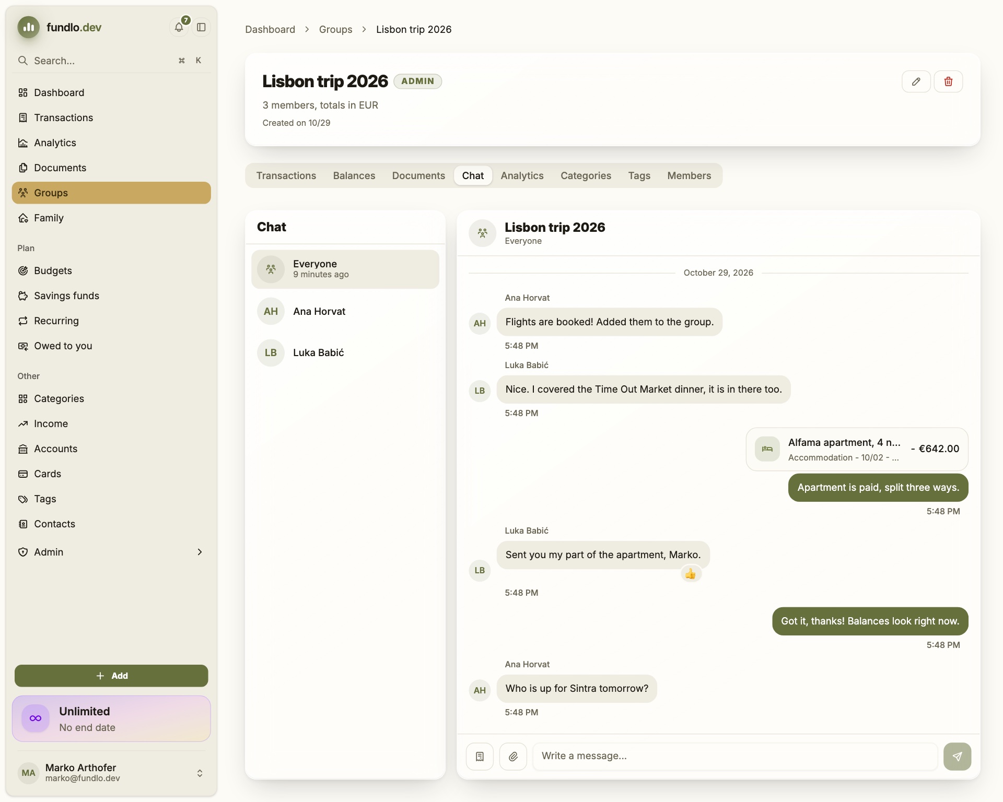This screenshot has width=1003, height=802.
Task: Expand the Admin menu chevron
Action: [x=200, y=552]
